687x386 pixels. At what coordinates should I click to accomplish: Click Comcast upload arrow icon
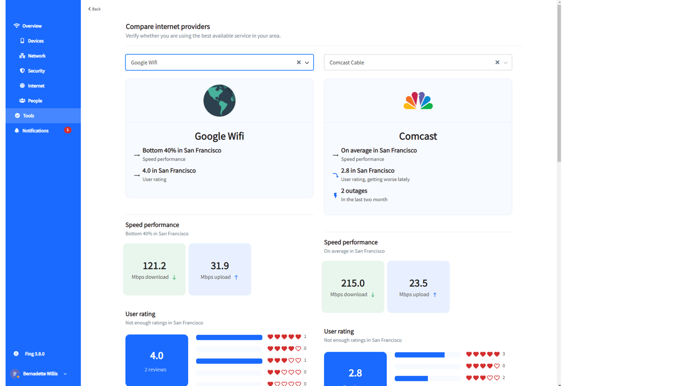(x=435, y=295)
